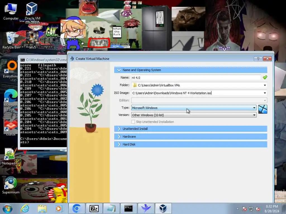This screenshot has width=286, height=214.
Task: Launch Internet Explorer from the taskbar
Action: pyautogui.click(x=25, y=208)
